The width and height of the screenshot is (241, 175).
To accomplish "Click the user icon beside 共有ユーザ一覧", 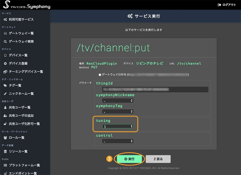I will 5,107.
